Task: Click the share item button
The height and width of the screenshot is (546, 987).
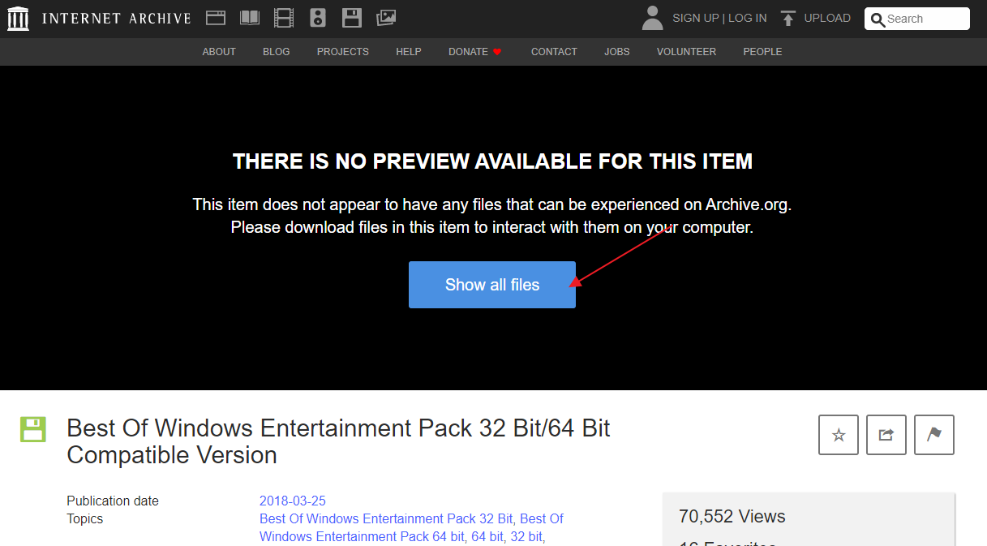Action: point(886,435)
